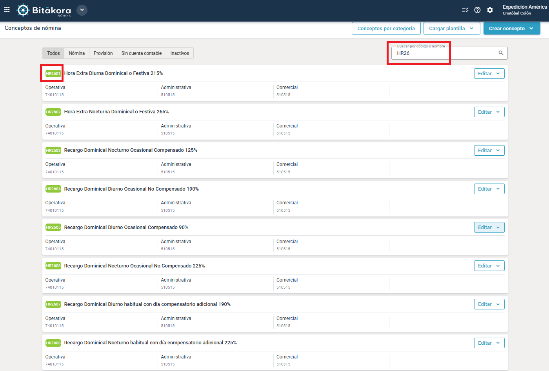Open Conceptos por categoría
The image size is (549, 371).
pyautogui.click(x=386, y=28)
